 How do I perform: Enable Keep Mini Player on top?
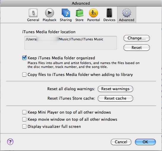[24, 112]
